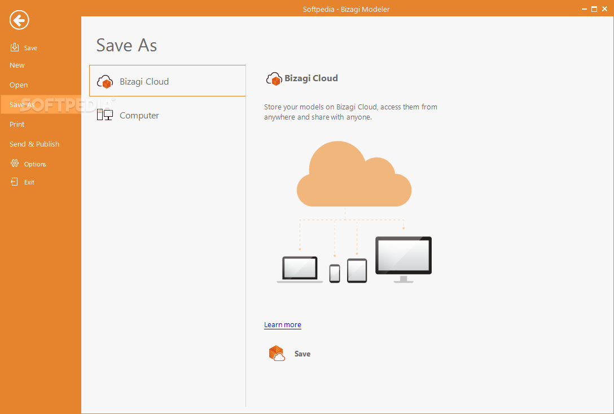Click the cloud and devices illustration
Image resolution: width=614 pixels, height=414 pixels.
(x=354, y=212)
